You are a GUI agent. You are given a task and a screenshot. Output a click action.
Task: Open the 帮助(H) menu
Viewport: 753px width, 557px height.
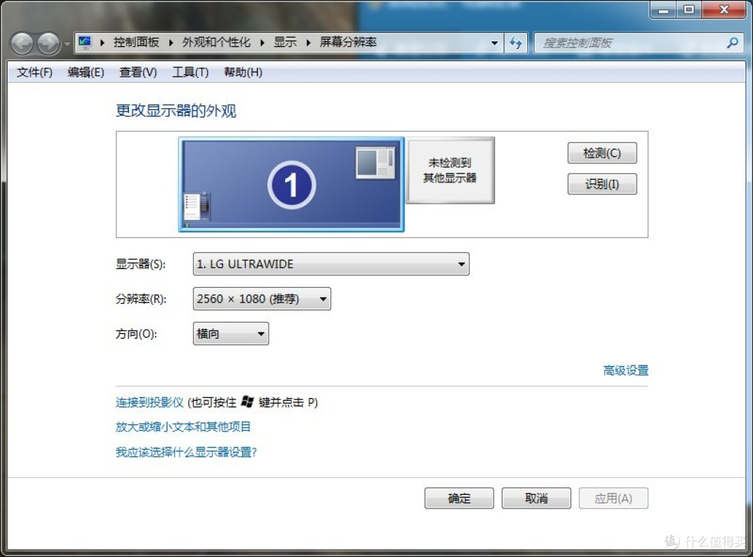tap(243, 72)
